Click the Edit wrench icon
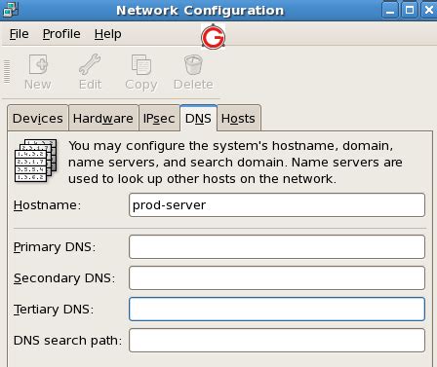This screenshot has height=367, width=437. pyautogui.click(x=90, y=64)
